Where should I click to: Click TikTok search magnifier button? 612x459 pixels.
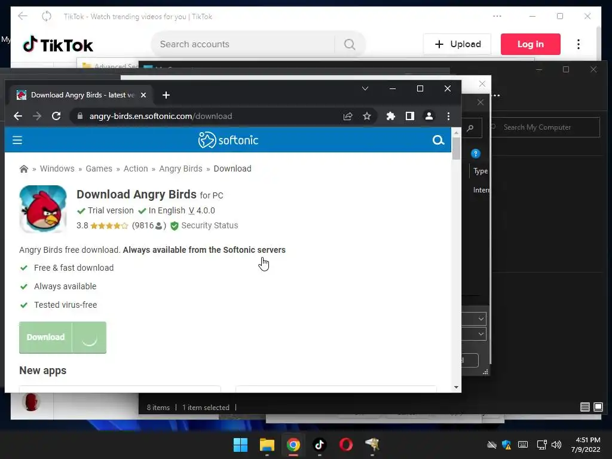[350, 44]
